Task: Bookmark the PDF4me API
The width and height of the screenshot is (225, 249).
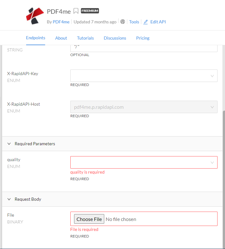Action: [76, 11]
